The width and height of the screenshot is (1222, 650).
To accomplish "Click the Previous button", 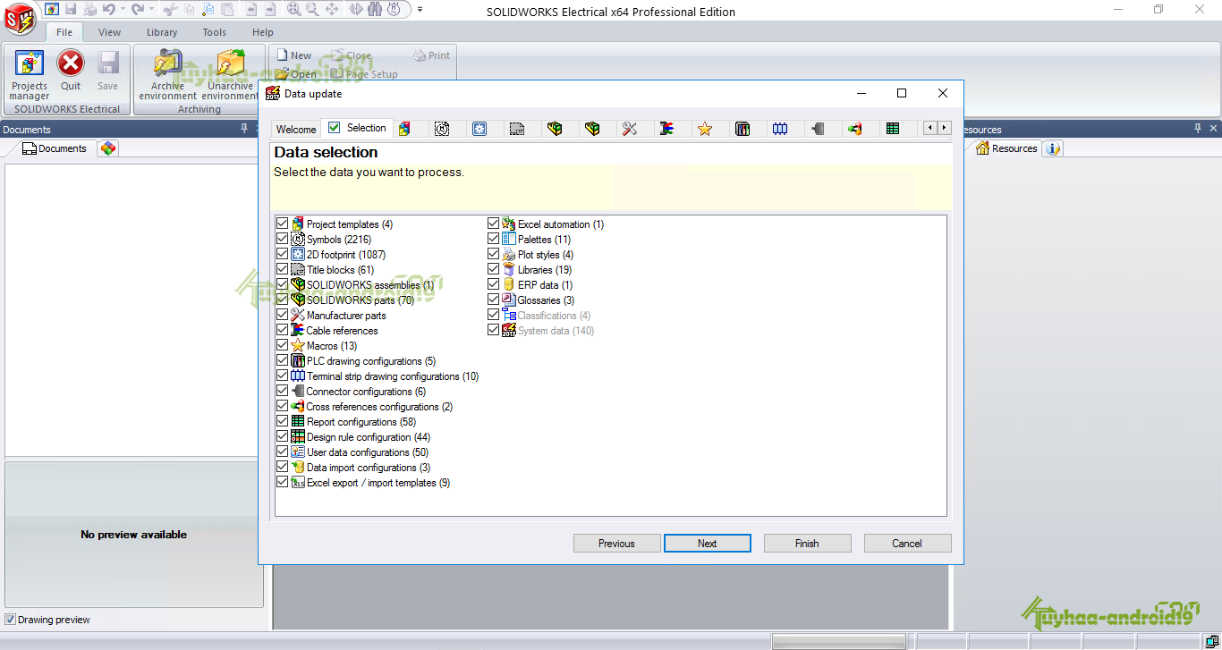I will tap(616, 543).
